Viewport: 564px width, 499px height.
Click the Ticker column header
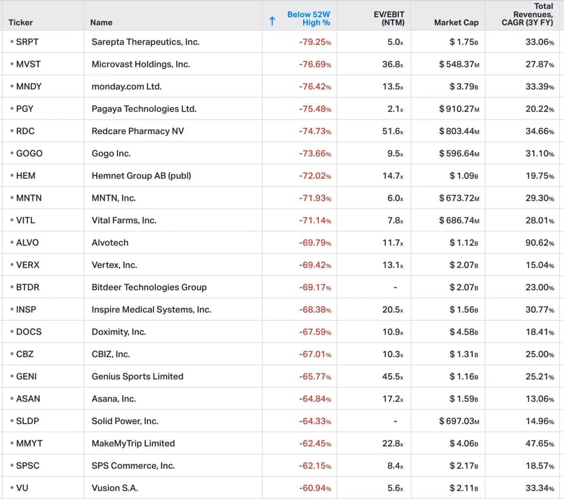[x=19, y=22]
